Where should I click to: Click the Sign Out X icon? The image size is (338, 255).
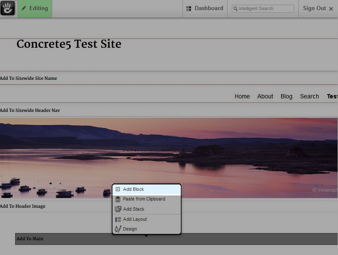[331, 9]
